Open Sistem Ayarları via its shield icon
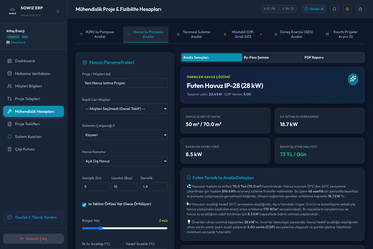Viewport: 373px width, 249px height. tap(10, 136)
